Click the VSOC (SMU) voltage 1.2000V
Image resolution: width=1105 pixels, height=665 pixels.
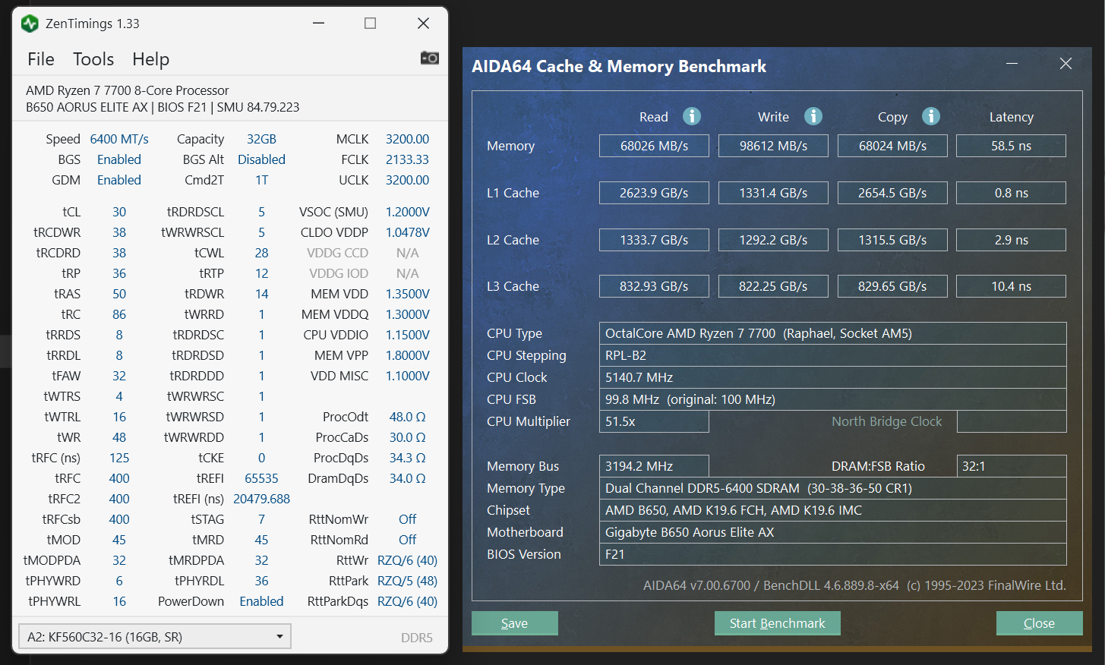click(407, 212)
